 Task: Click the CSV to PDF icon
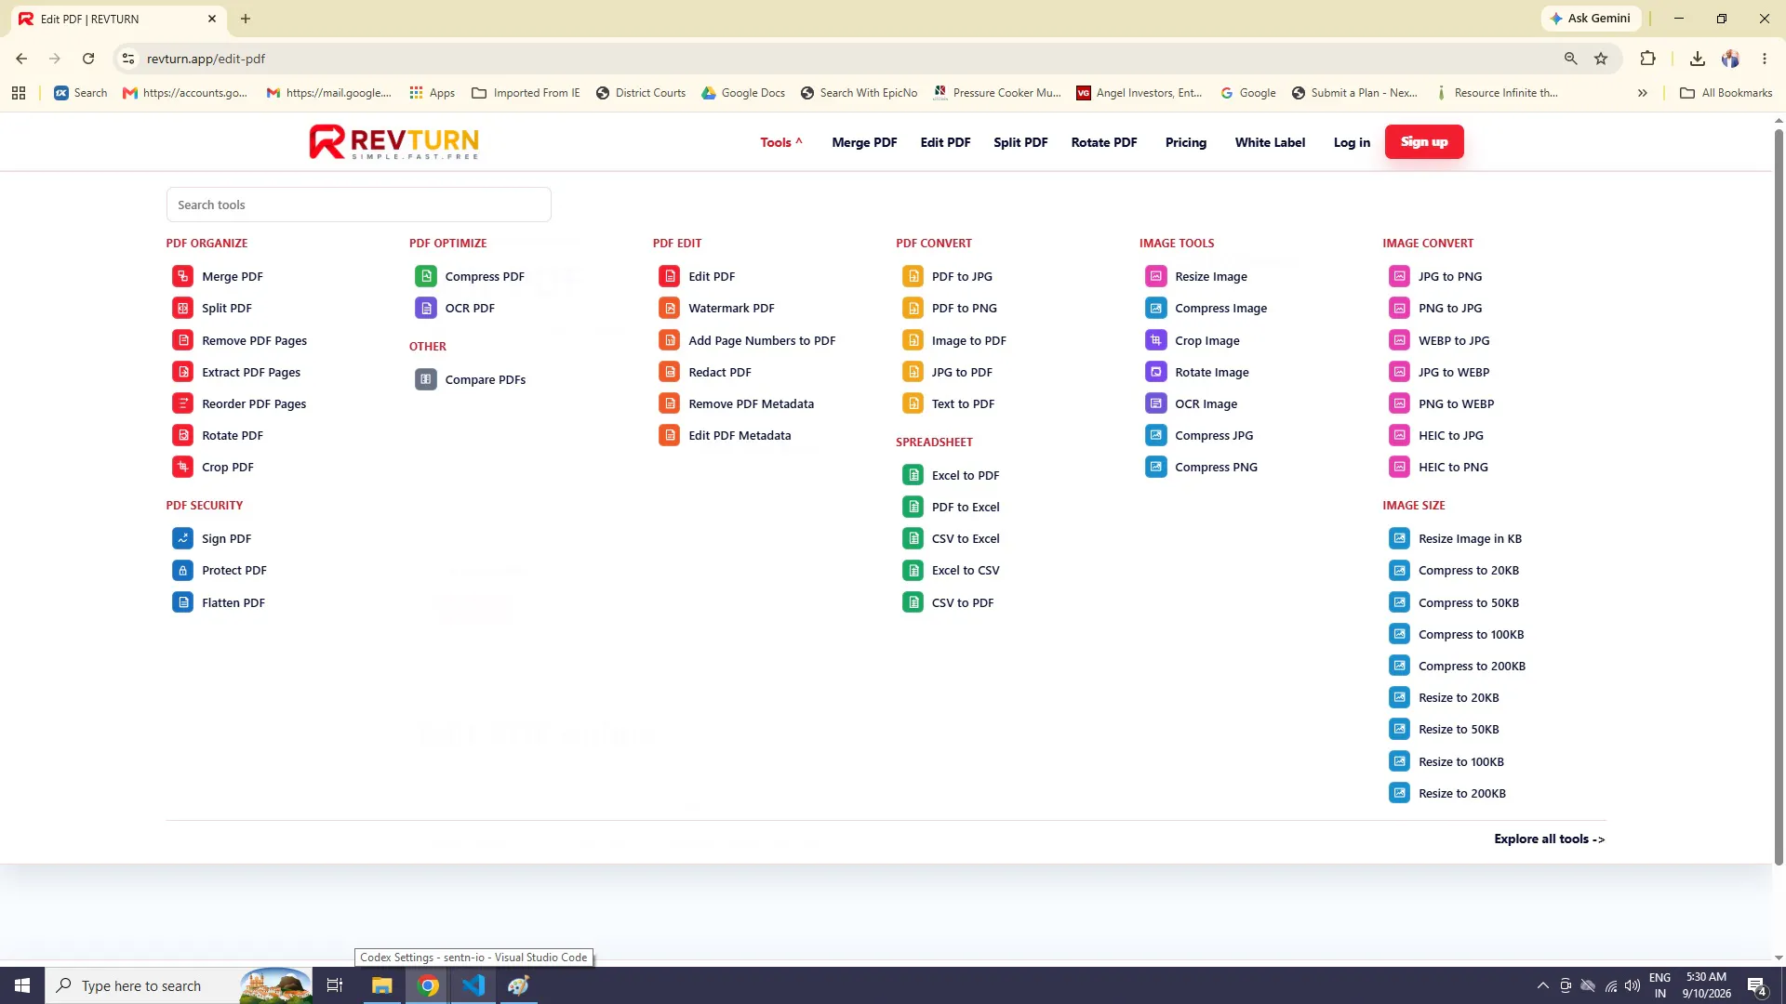tap(913, 602)
